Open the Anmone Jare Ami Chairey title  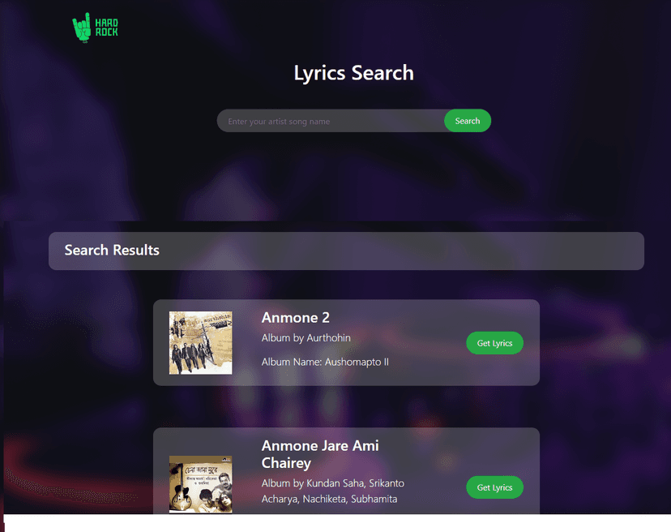319,453
